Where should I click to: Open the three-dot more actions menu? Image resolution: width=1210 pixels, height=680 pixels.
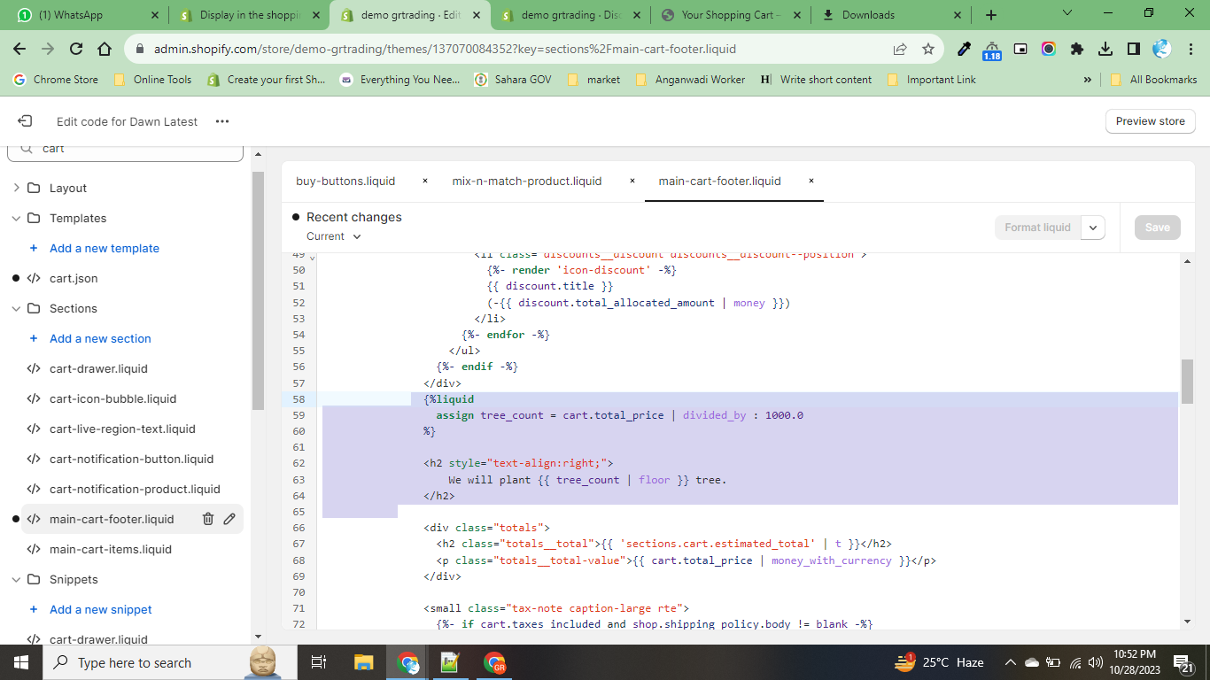click(x=222, y=121)
